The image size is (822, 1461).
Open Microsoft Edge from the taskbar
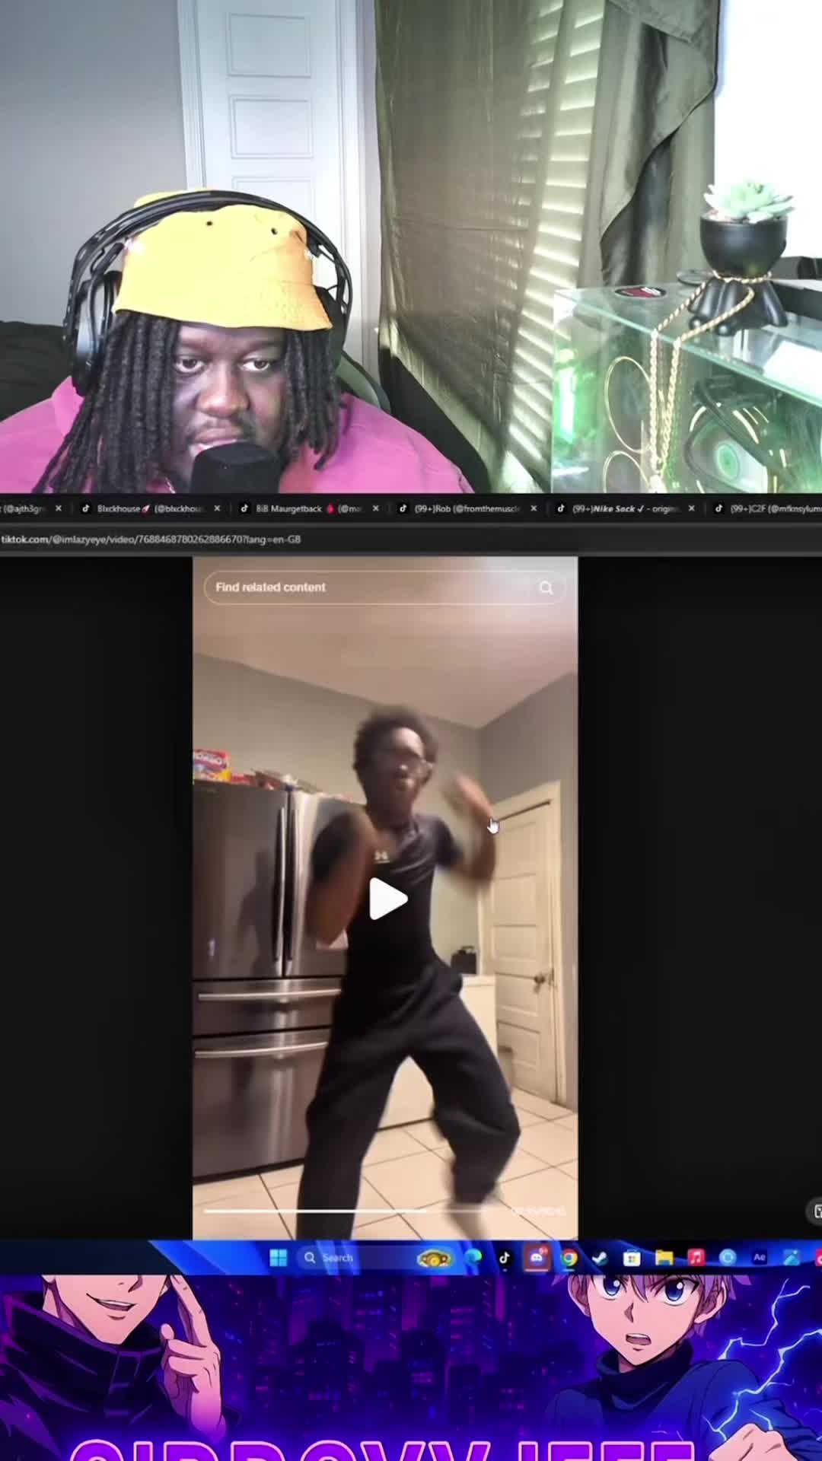(x=473, y=1258)
